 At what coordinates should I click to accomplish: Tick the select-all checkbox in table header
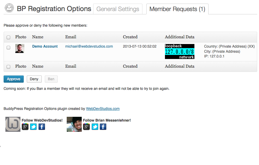click(8, 37)
